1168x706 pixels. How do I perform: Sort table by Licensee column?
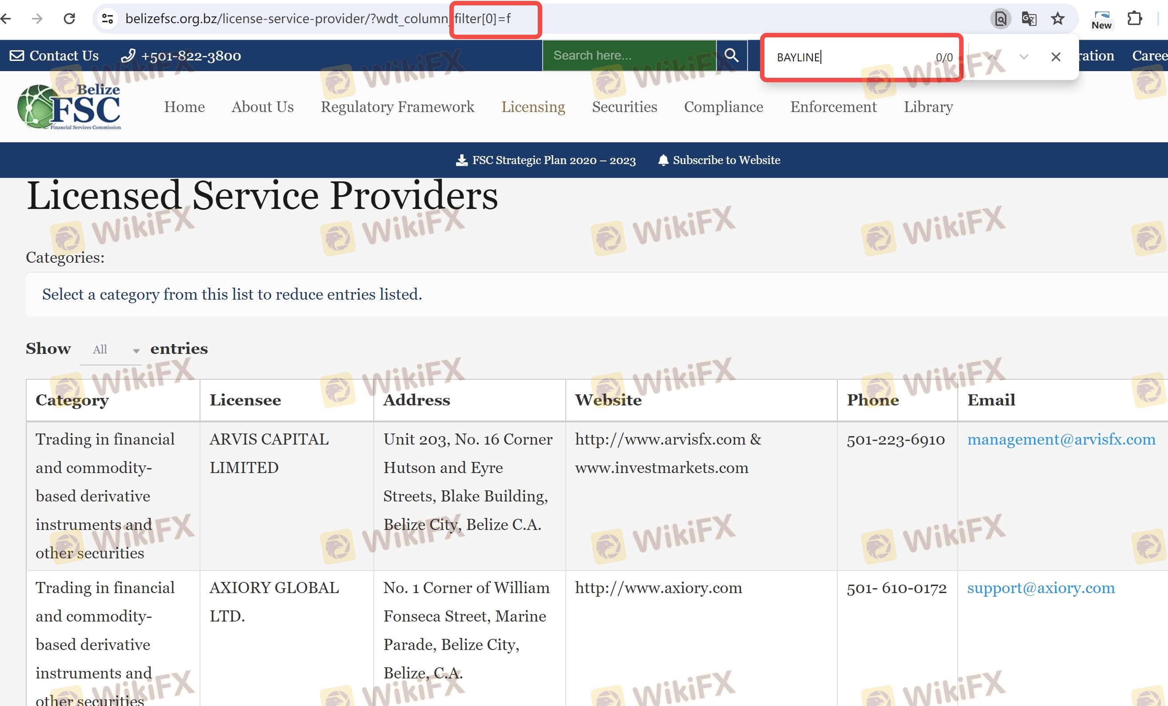(x=245, y=400)
